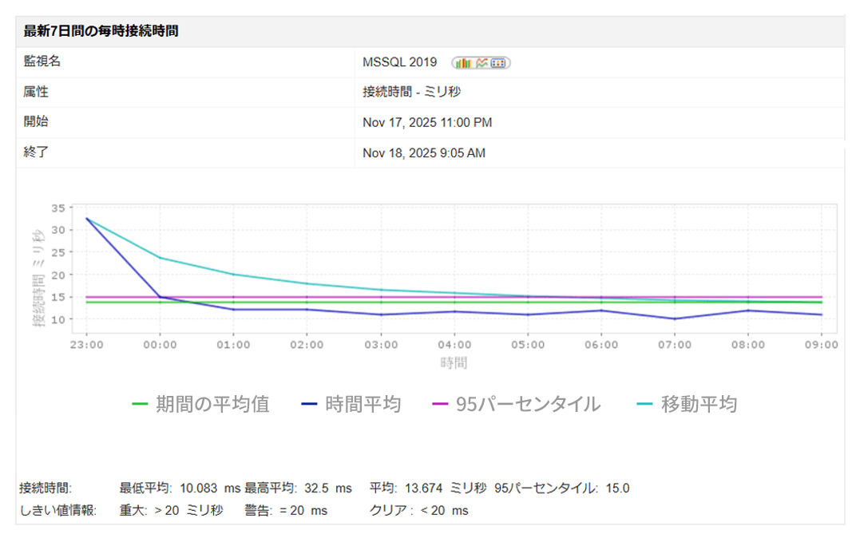Screen dimensions: 852x546
Task: Click the クリア < 20 ms threshold
Action: [419, 510]
